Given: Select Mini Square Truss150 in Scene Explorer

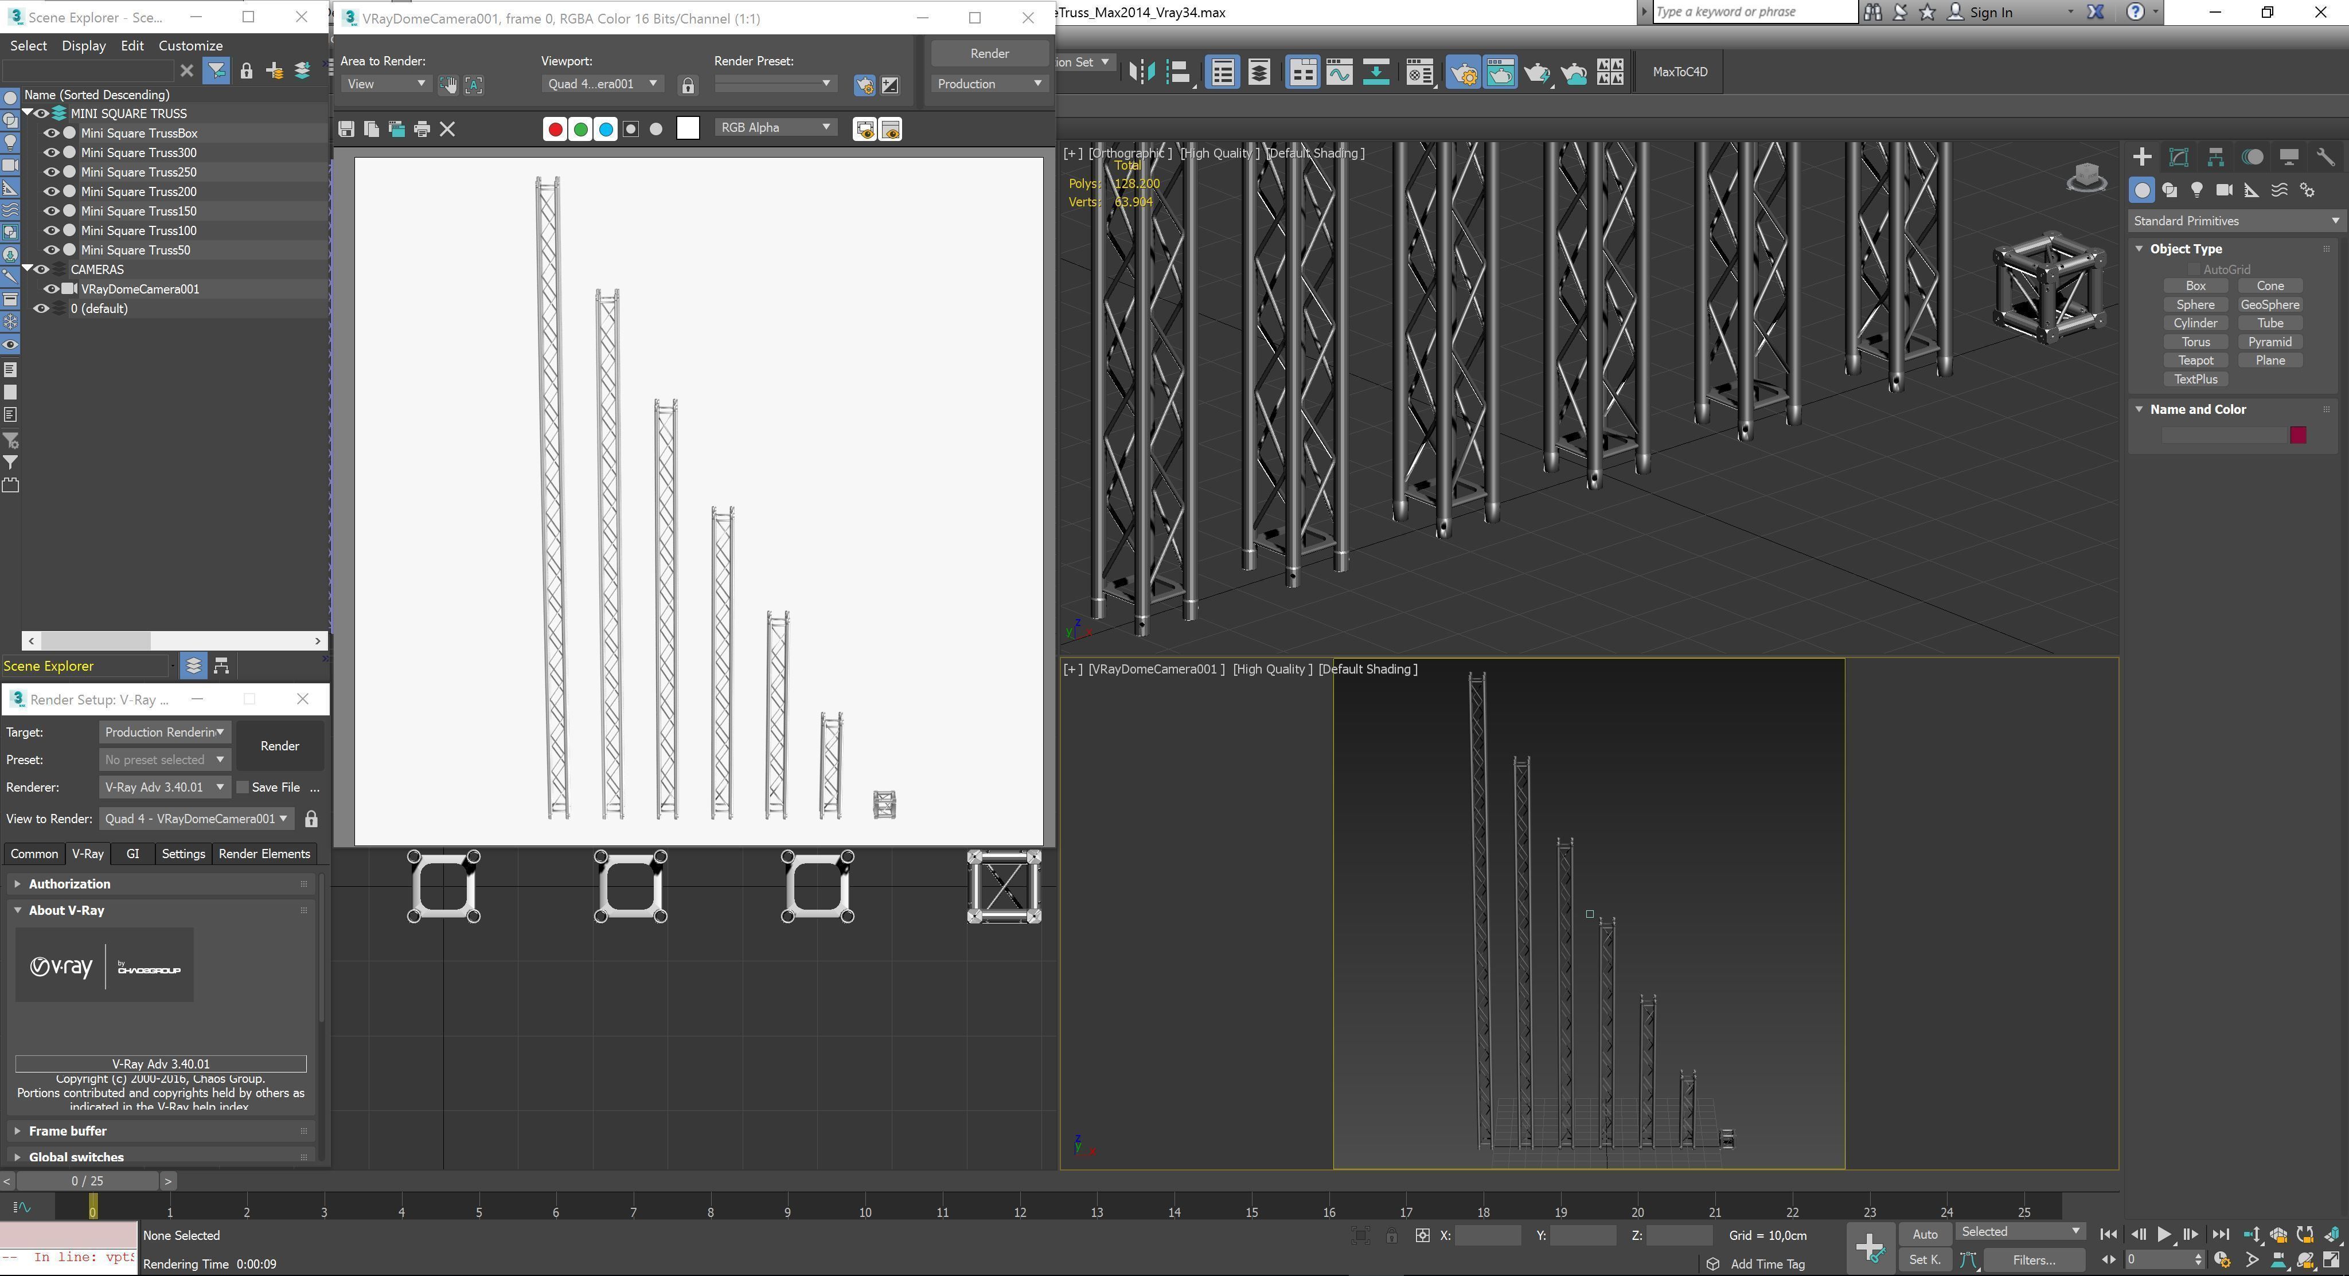Looking at the screenshot, I should tap(139, 210).
